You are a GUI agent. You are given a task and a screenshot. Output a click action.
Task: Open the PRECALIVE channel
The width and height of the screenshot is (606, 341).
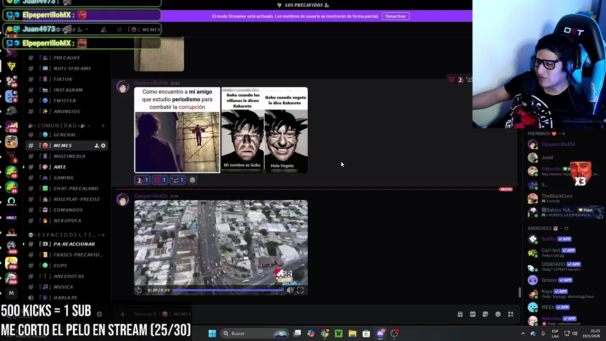[66, 58]
